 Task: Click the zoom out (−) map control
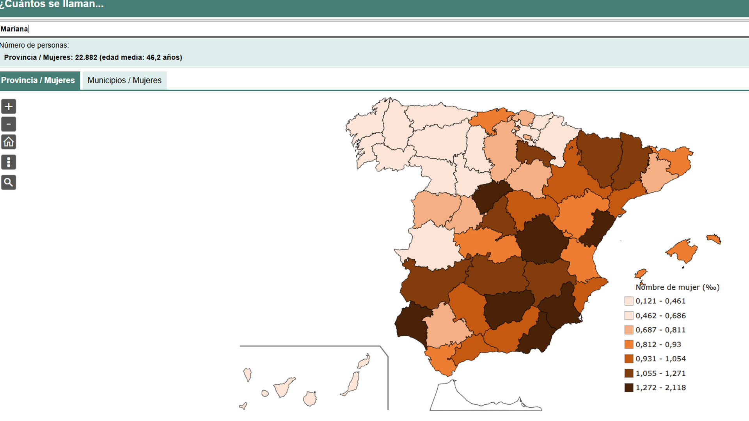pyautogui.click(x=9, y=124)
